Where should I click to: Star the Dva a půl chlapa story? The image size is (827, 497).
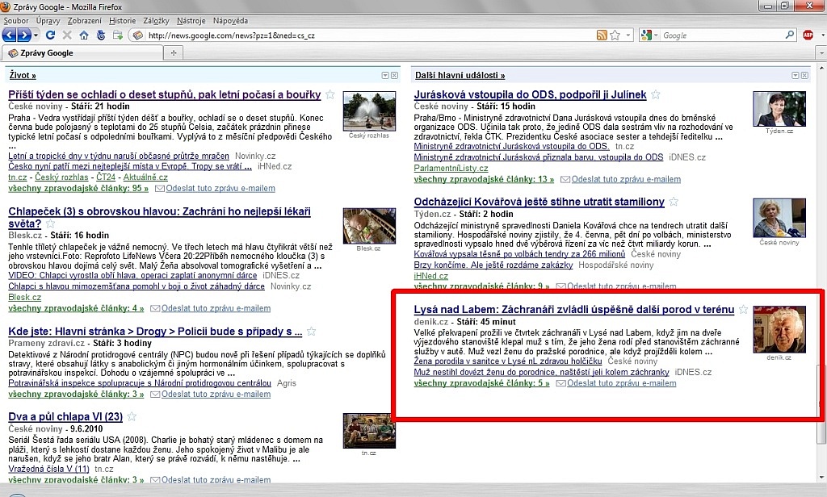(132, 416)
